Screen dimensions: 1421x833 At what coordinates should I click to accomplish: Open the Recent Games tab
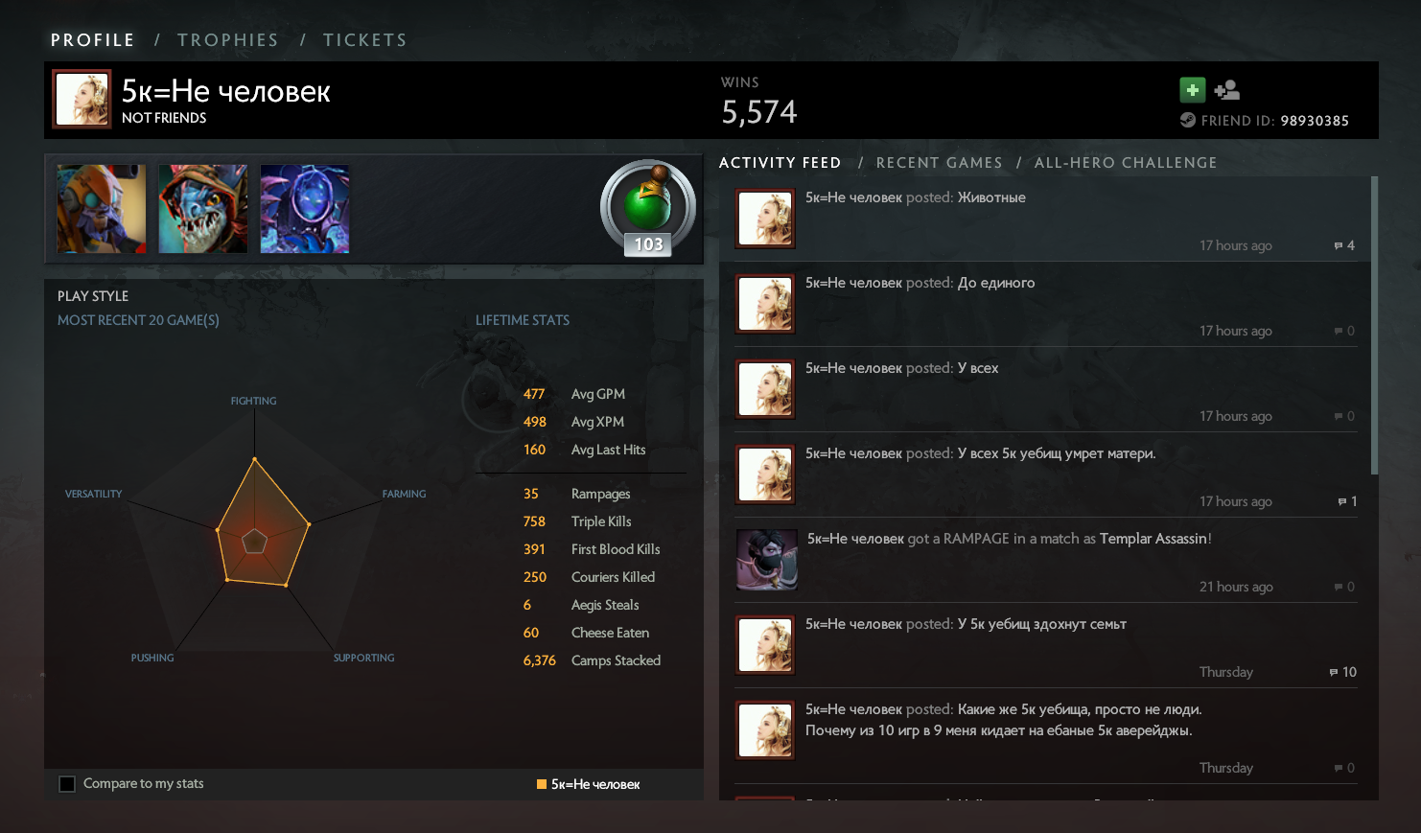pos(939,163)
